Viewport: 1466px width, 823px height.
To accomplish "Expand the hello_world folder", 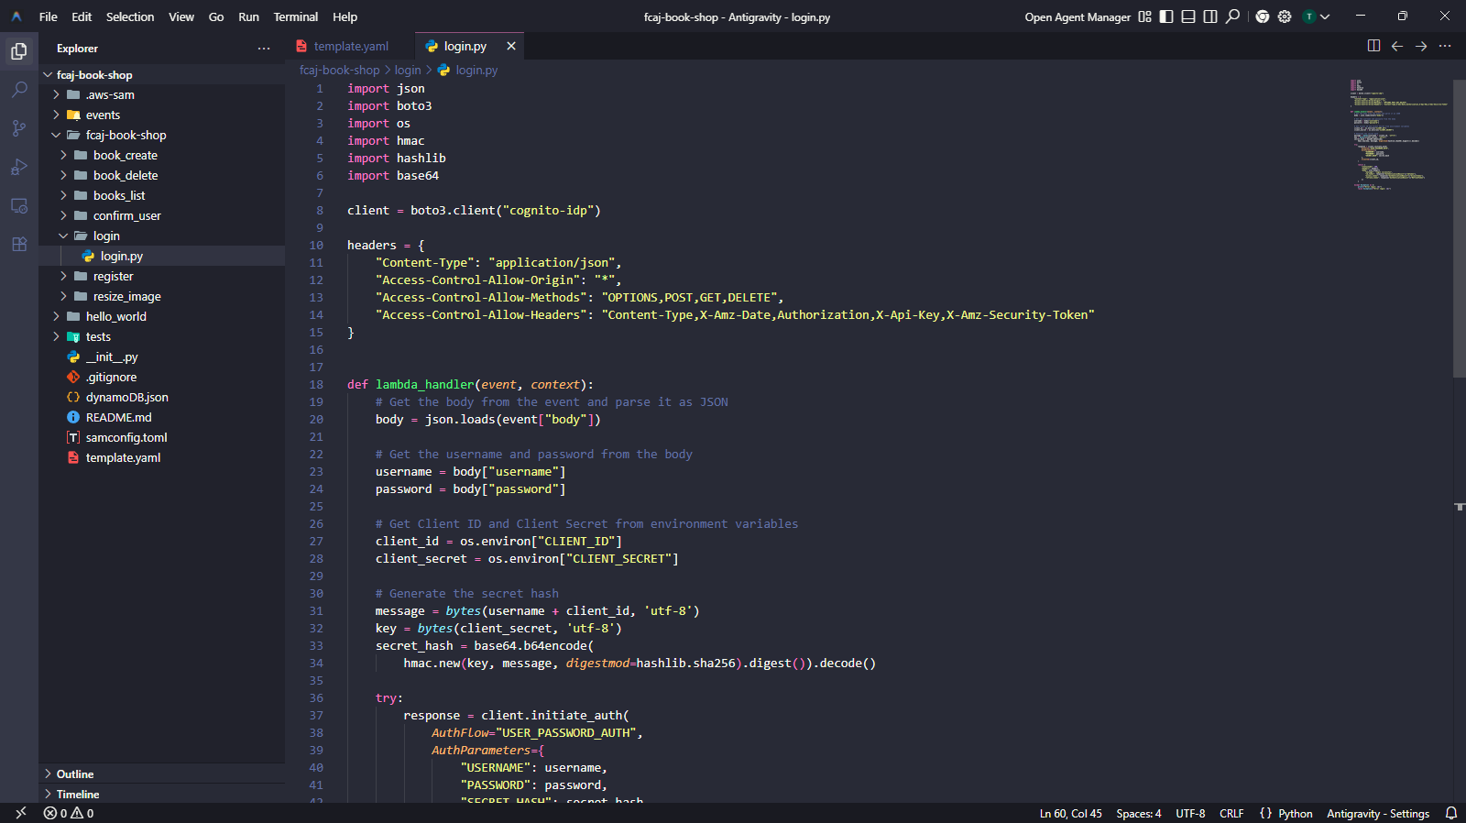I will 56,316.
